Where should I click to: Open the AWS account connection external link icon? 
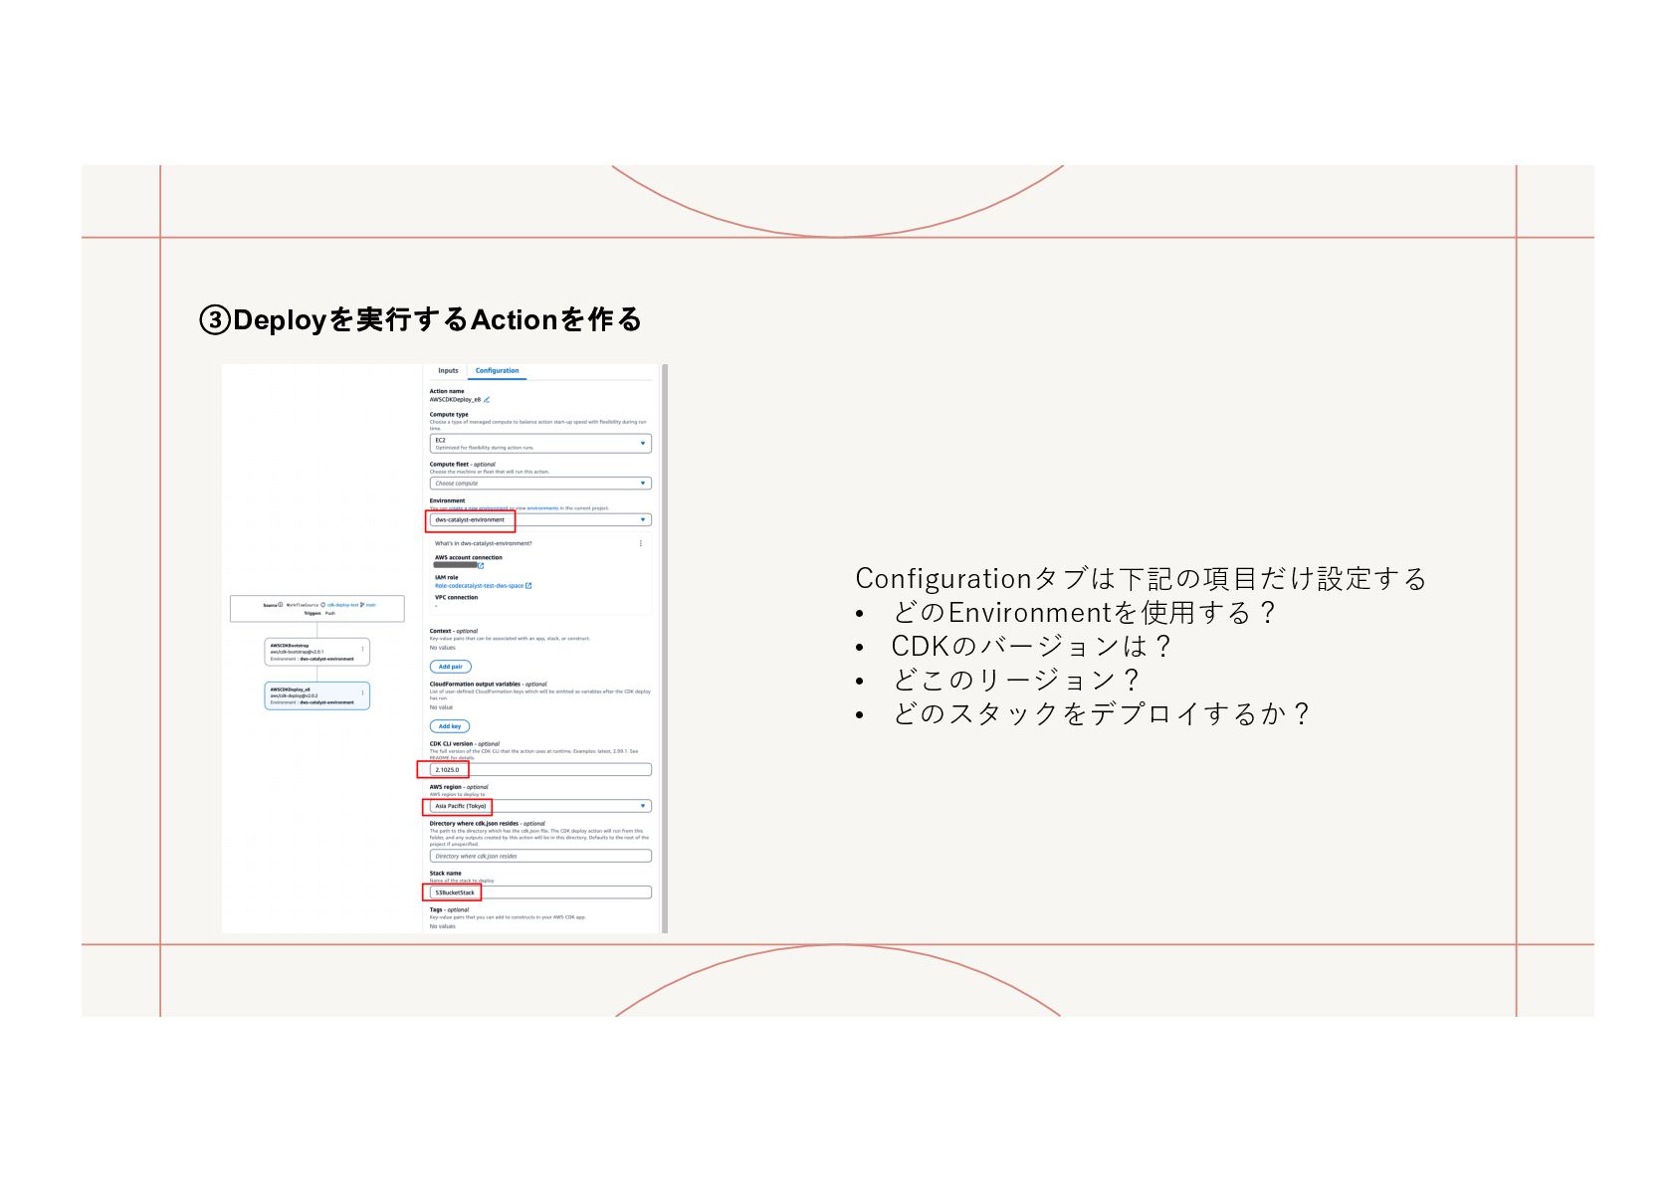[481, 565]
